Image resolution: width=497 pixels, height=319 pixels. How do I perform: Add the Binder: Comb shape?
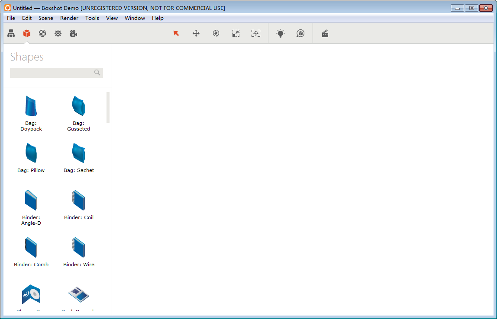coord(31,252)
